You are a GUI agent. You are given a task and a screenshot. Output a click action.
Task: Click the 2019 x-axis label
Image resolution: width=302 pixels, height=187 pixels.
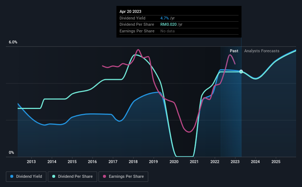(153, 162)
